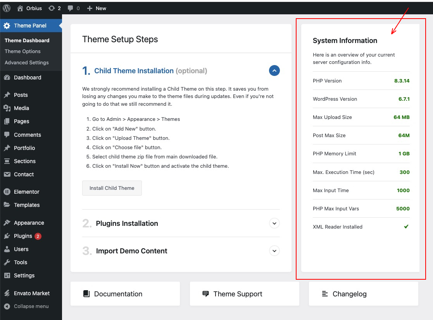
Task: Click the Posts pin icon
Action: tap(7, 95)
